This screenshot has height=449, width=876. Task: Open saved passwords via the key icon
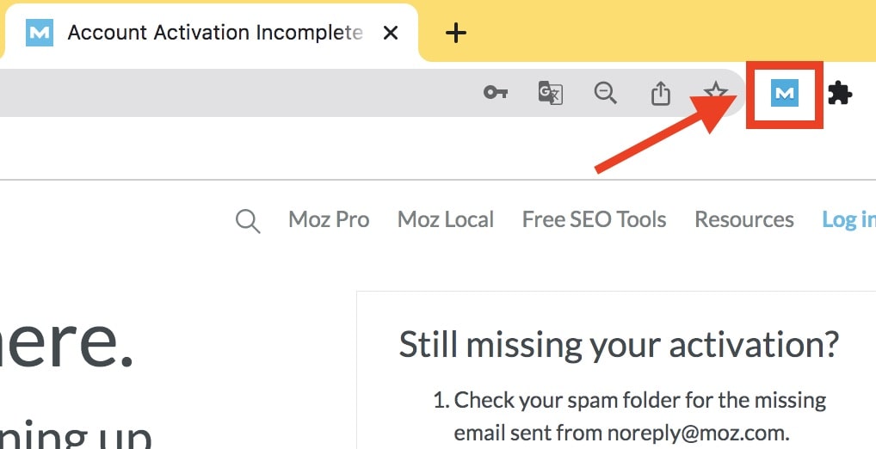click(x=496, y=93)
